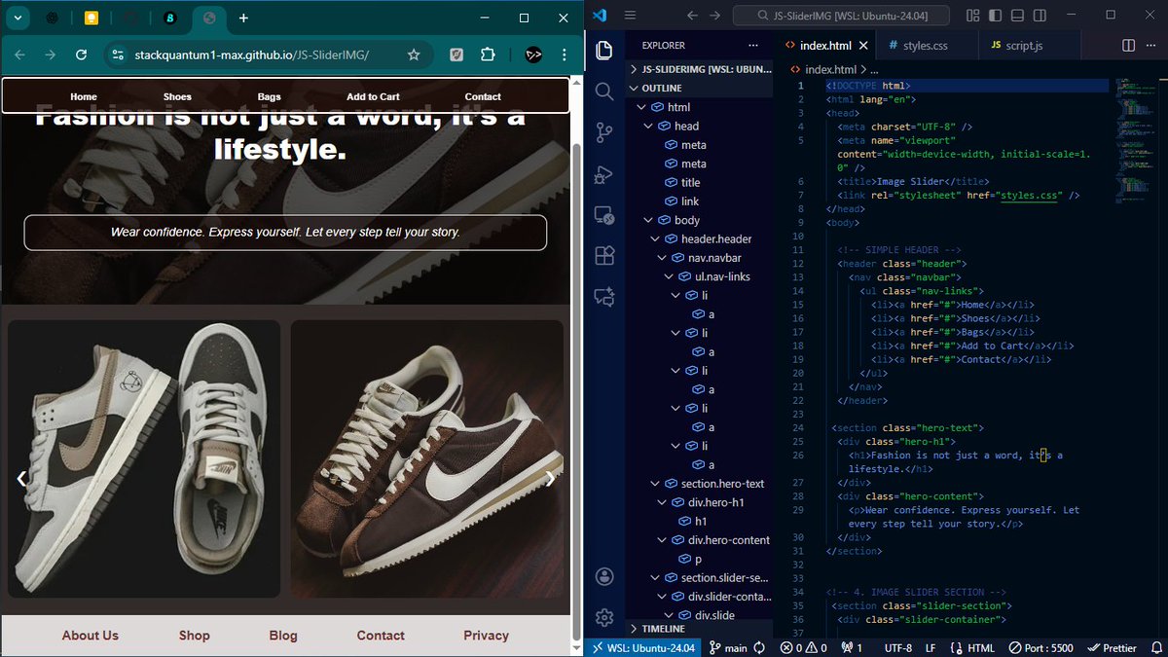The width and height of the screenshot is (1168, 657).
Task: Toggle Live Server on Port : 5500
Action: click(x=1040, y=647)
